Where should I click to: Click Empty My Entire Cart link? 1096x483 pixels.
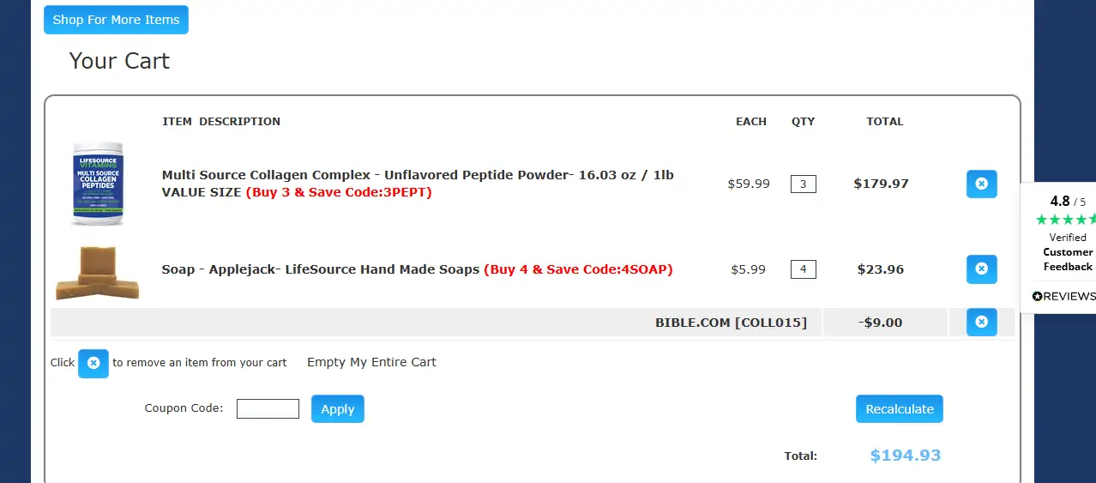click(x=371, y=362)
